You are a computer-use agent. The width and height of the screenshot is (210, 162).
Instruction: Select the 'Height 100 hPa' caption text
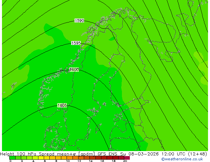tap(18, 154)
